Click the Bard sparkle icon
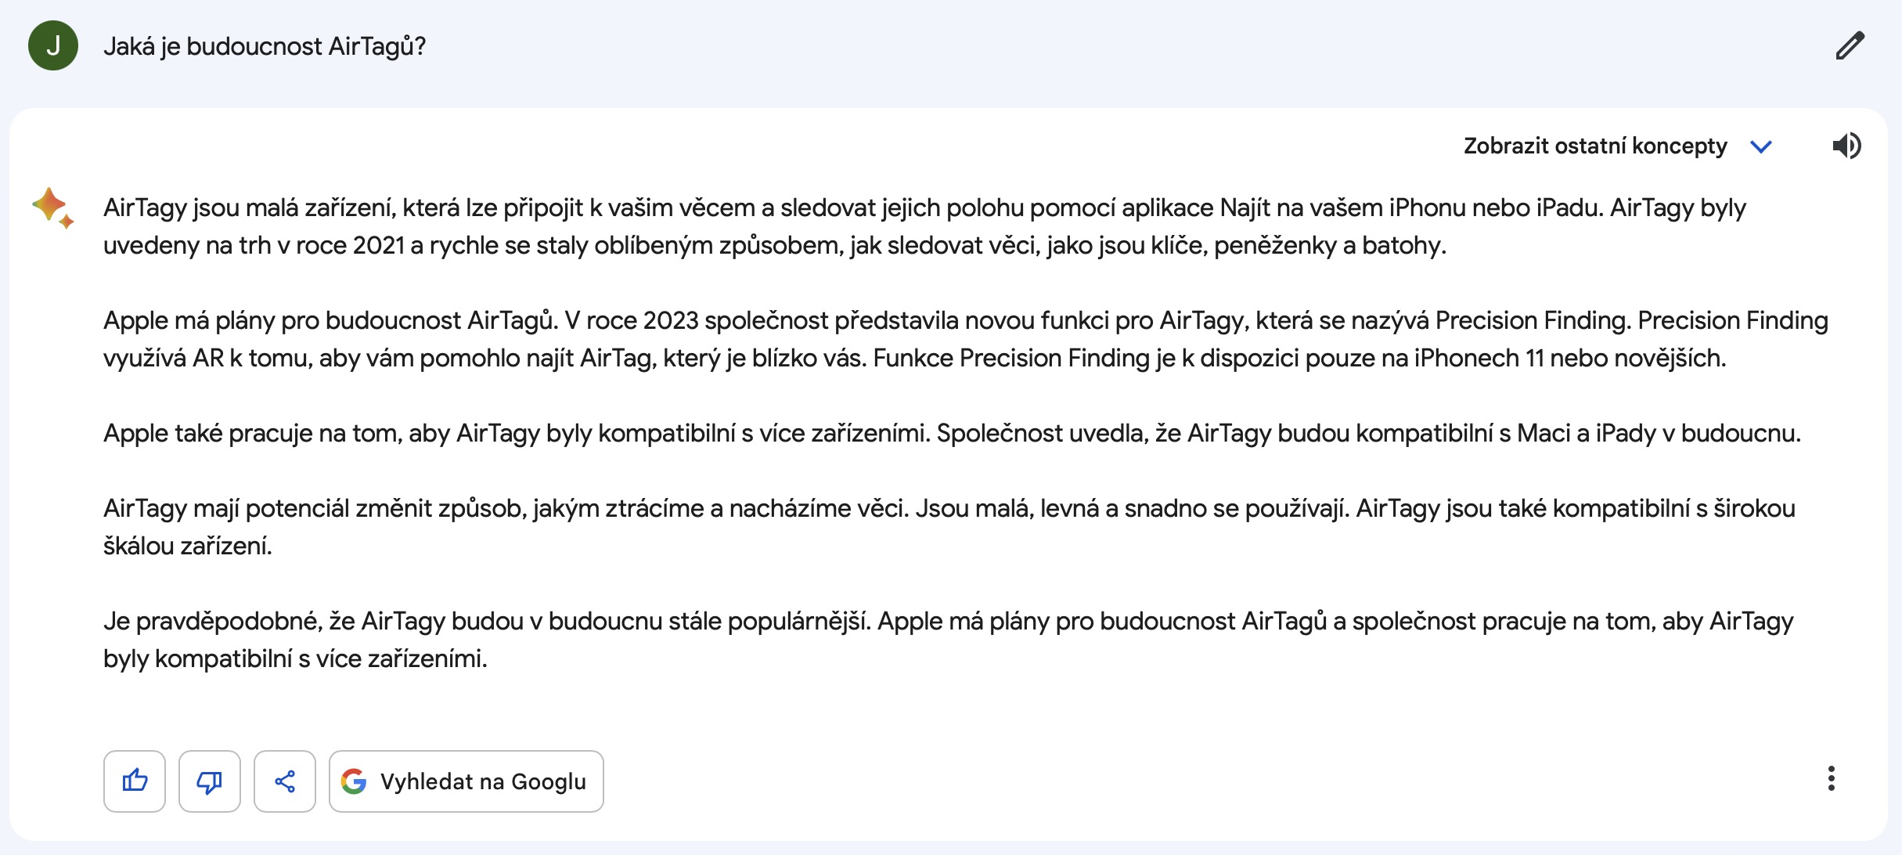Image resolution: width=1902 pixels, height=855 pixels. (52, 207)
